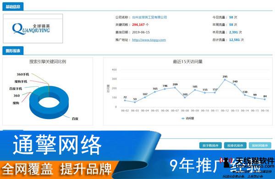Toggle the 访问量 legend entry
Image resolution: width=275 pixels, height=179 pixels.
click(x=187, y=119)
